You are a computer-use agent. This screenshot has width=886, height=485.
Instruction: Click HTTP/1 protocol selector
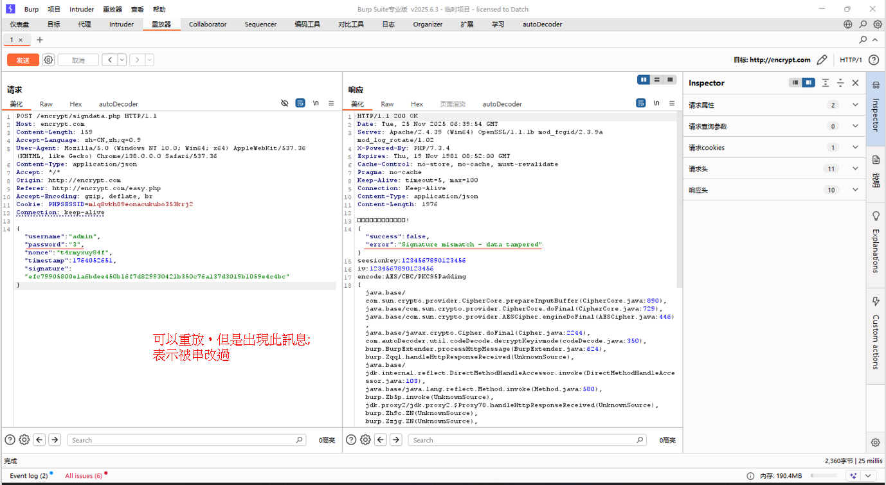[851, 60]
